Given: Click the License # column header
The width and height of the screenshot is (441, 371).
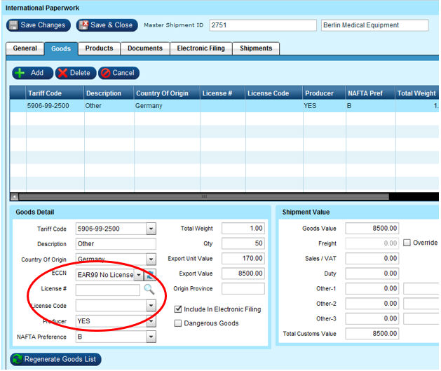Looking at the screenshot, I should (222, 93).
